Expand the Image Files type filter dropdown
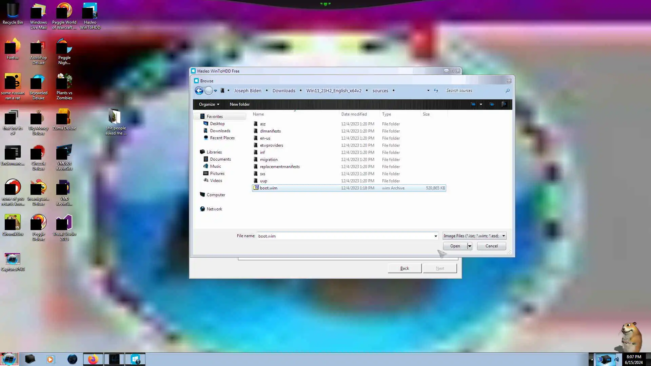Viewport: 651px width, 366px height. pyautogui.click(x=504, y=236)
